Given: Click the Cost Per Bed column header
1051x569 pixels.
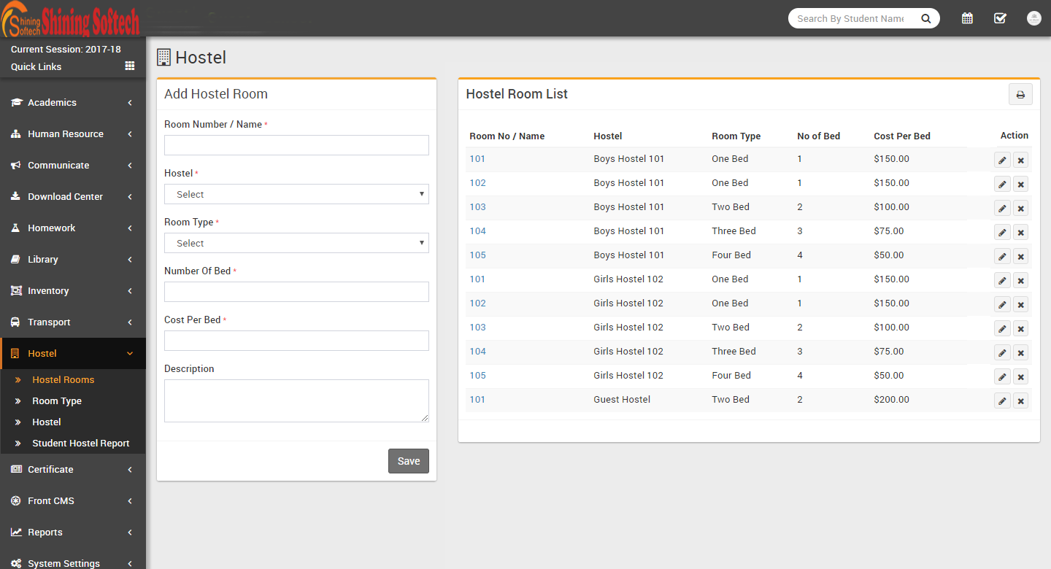Looking at the screenshot, I should 902,136.
